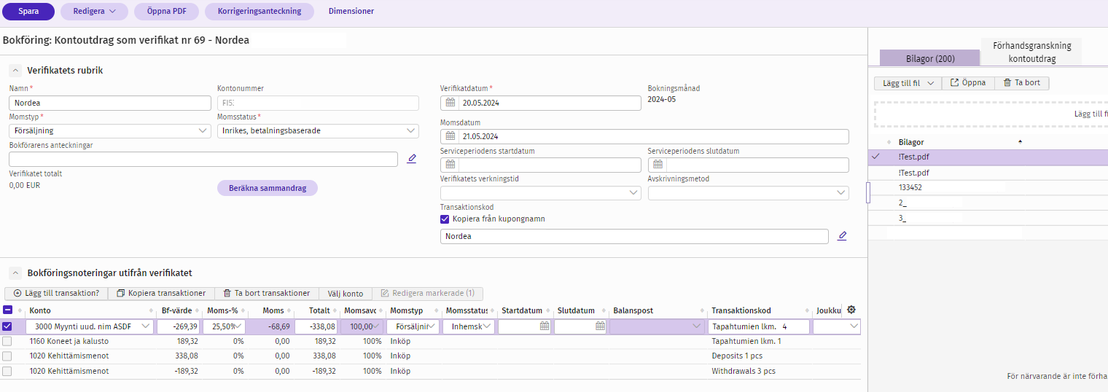
Task: Click Ta bort transaktioner button
Action: (x=267, y=294)
